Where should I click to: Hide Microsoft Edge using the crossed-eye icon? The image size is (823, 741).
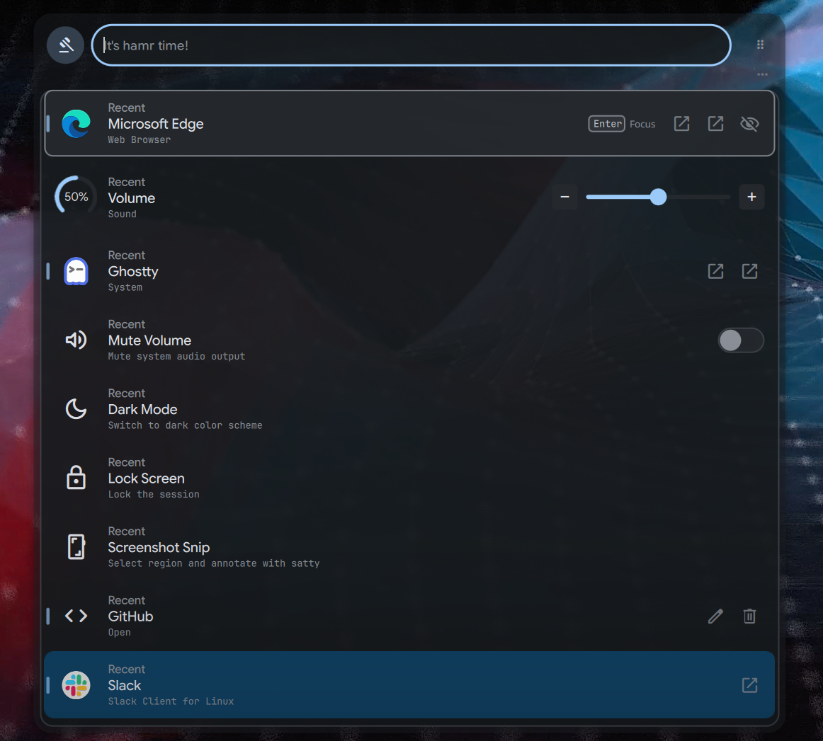[x=749, y=123]
